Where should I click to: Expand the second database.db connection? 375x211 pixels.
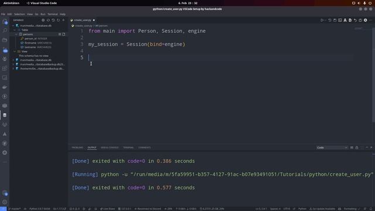click(x=13, y=60)
